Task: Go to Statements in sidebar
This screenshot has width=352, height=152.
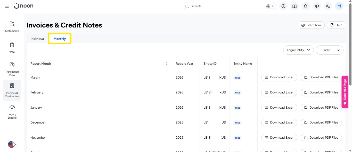Action: [x=12, y=27]
